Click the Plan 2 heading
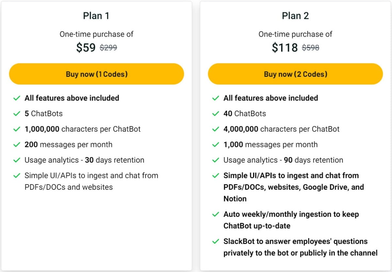This screenshot has height=272, width=392. 295,15
